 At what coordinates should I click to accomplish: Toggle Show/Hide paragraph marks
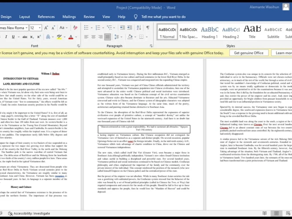(148, 28)
